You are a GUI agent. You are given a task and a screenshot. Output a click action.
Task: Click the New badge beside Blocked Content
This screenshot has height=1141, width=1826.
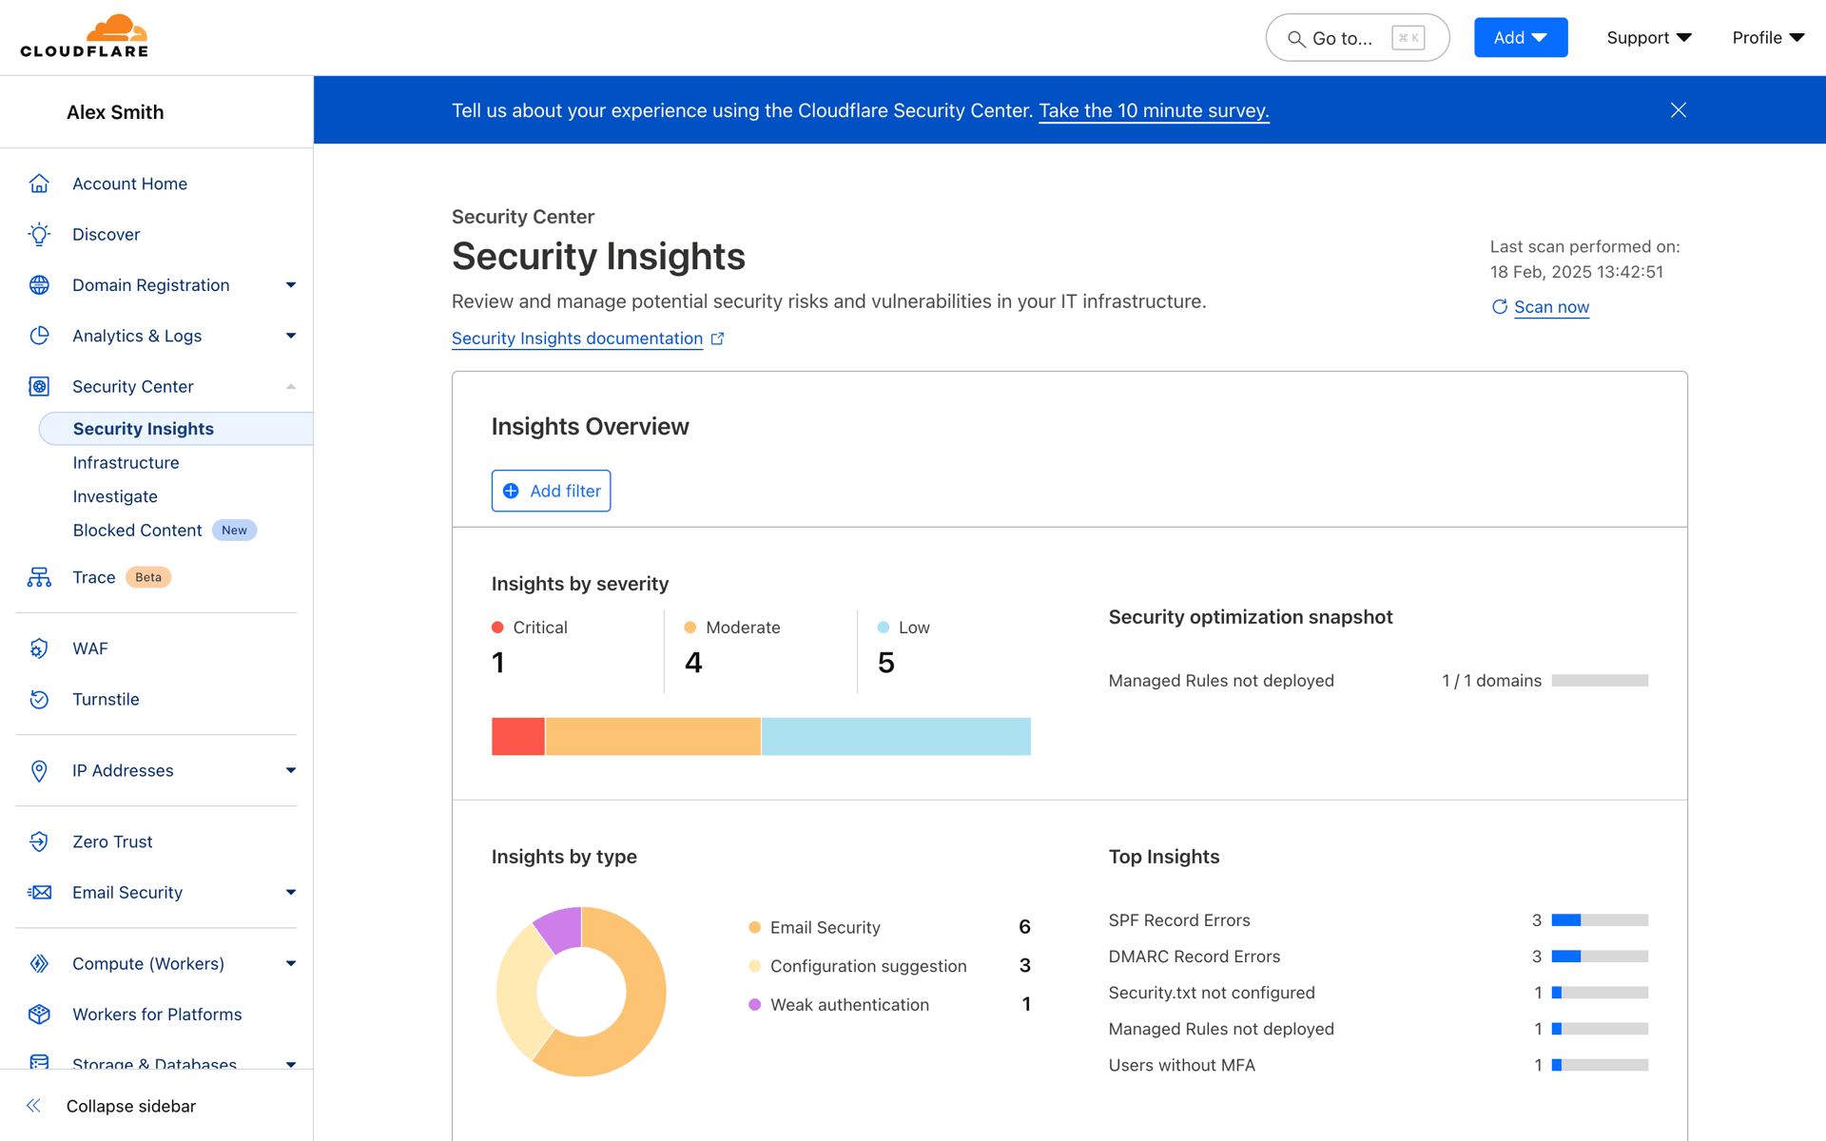click(x=234, y=531)
